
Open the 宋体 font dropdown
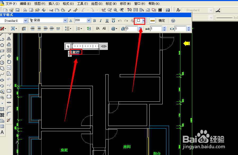[65, 20]
